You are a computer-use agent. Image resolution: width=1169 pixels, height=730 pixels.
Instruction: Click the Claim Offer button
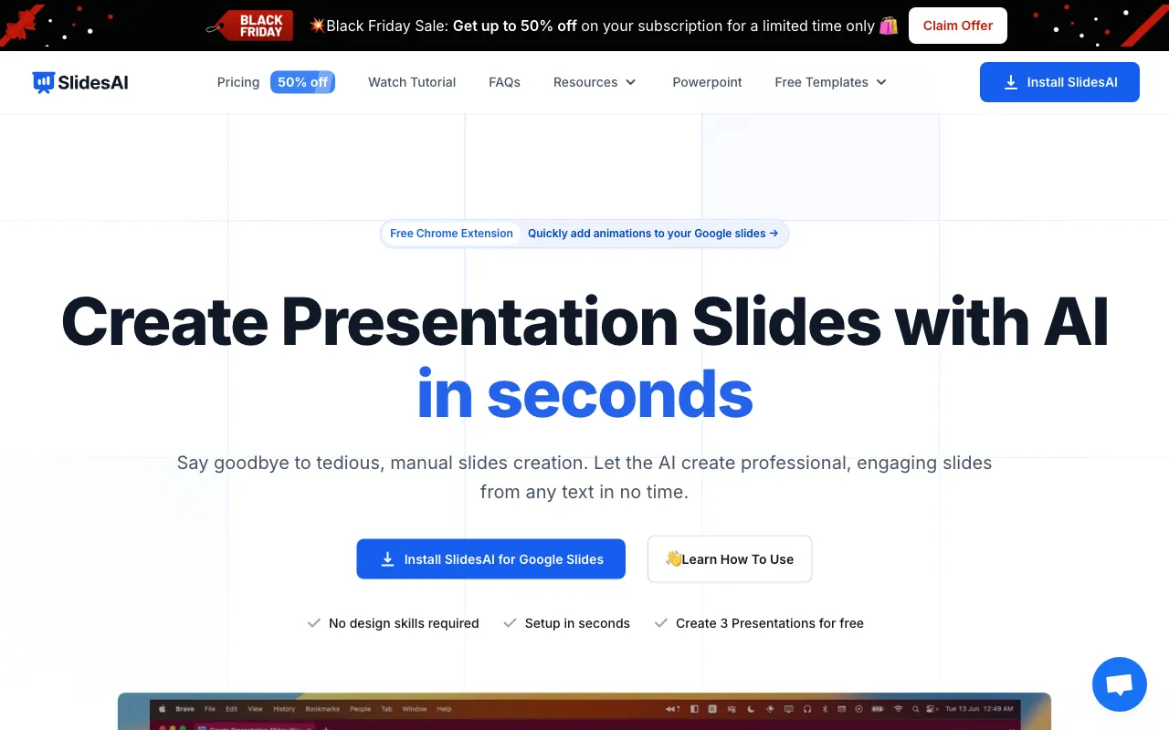[958, 26]
